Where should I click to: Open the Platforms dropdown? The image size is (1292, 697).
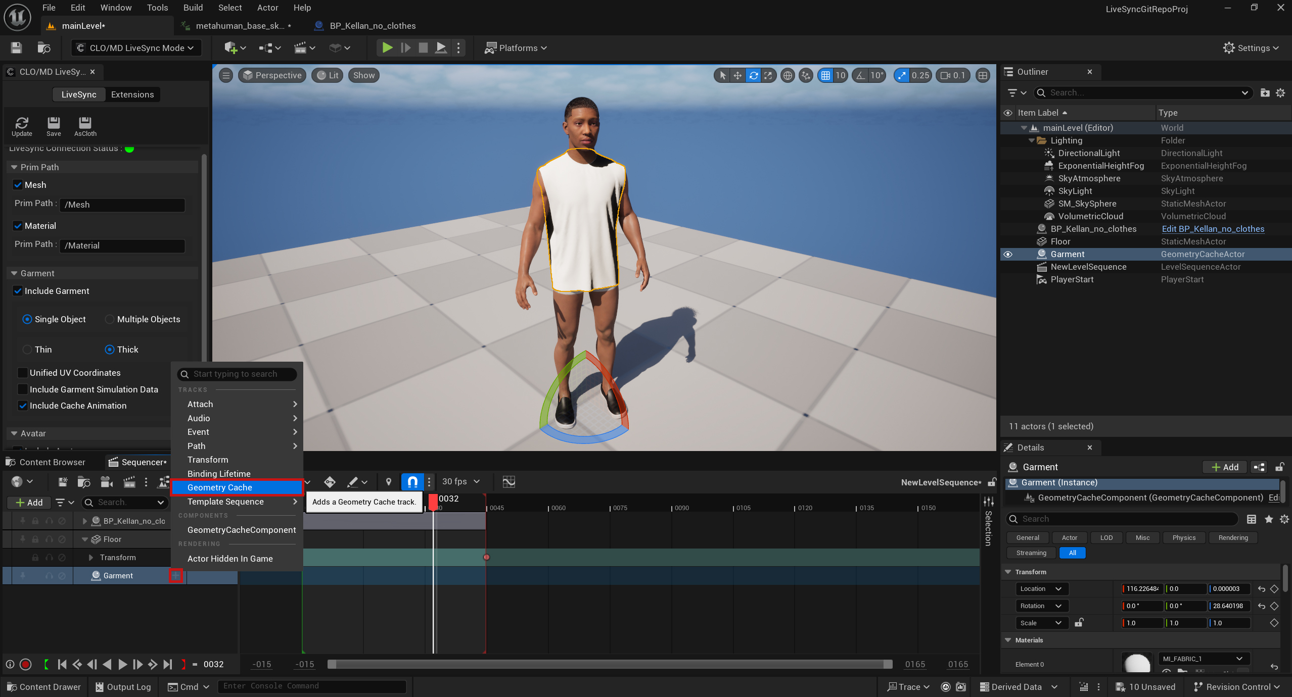[516, 48]
